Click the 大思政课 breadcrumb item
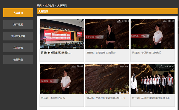This screenshot has width=179, height=110. click(x=62, y=5)
